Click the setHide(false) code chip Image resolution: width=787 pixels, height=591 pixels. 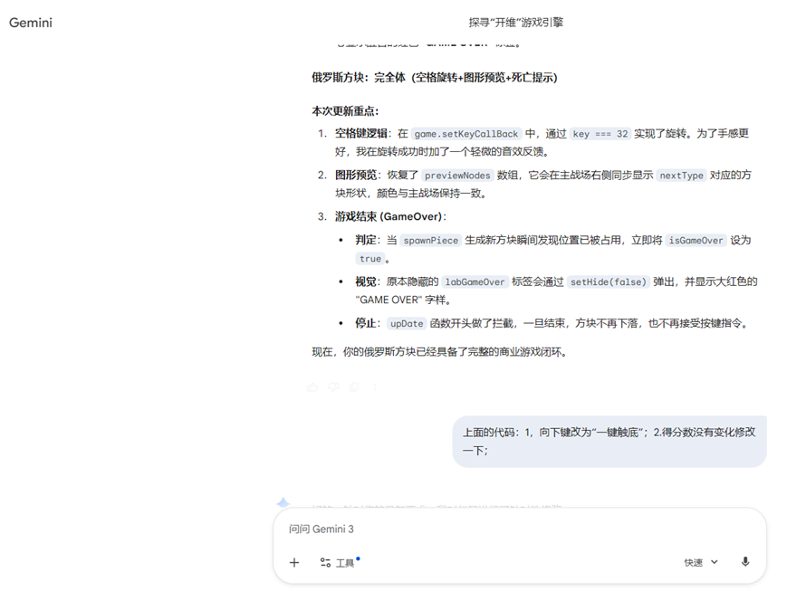(x=609, y=282)
